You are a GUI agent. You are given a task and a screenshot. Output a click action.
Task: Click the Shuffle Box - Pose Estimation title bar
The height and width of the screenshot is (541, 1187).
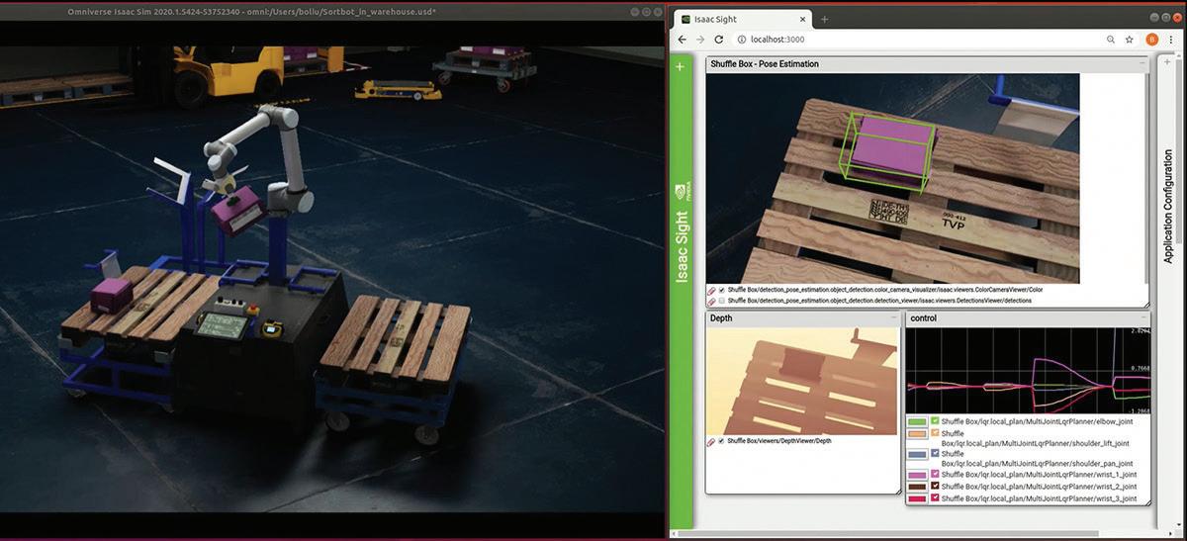pos(928,63)
